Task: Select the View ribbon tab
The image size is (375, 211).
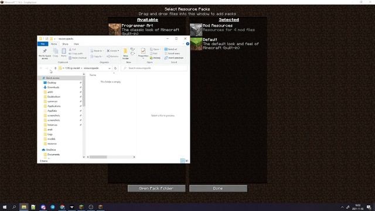Action: click(76, 44)
